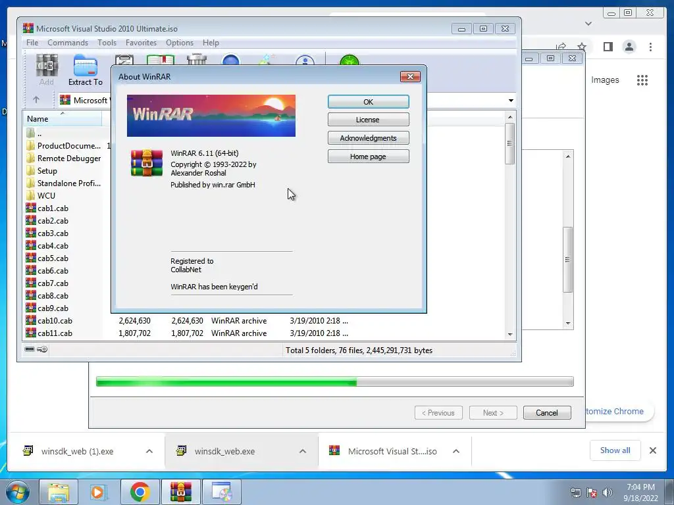Open the Tools menu
The image size is (674, 505).
(x=107, y=43)
